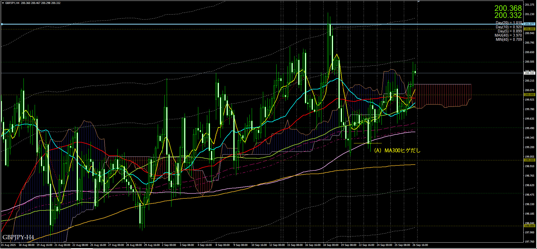Click the olive 198.000 level label on price axis
The image size is (537, 249).
(x=529, y=226)
